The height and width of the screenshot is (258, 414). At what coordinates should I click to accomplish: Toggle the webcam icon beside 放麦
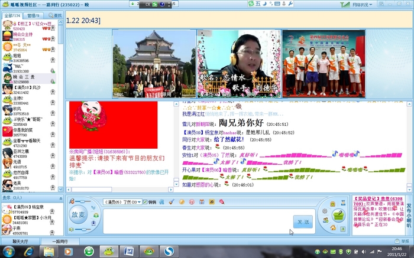[93, 223]
